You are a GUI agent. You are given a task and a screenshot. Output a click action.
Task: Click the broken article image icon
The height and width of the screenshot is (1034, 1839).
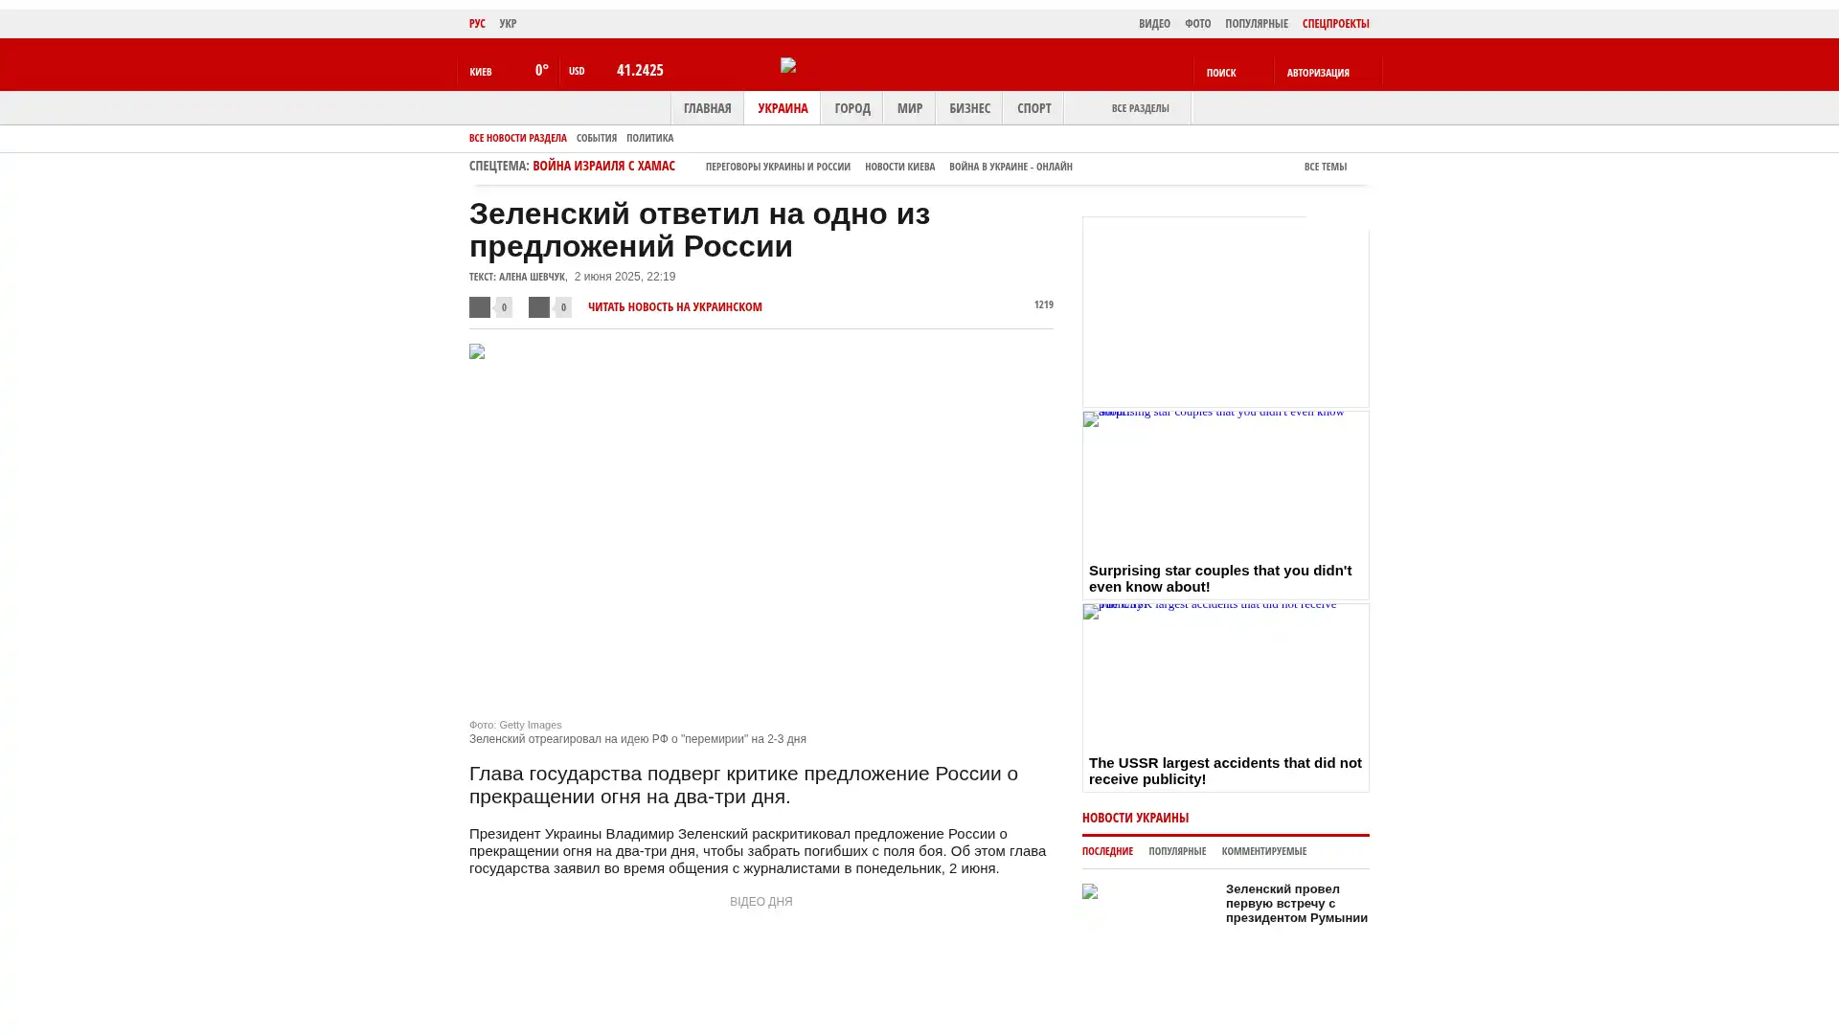[x=477, y=352]
